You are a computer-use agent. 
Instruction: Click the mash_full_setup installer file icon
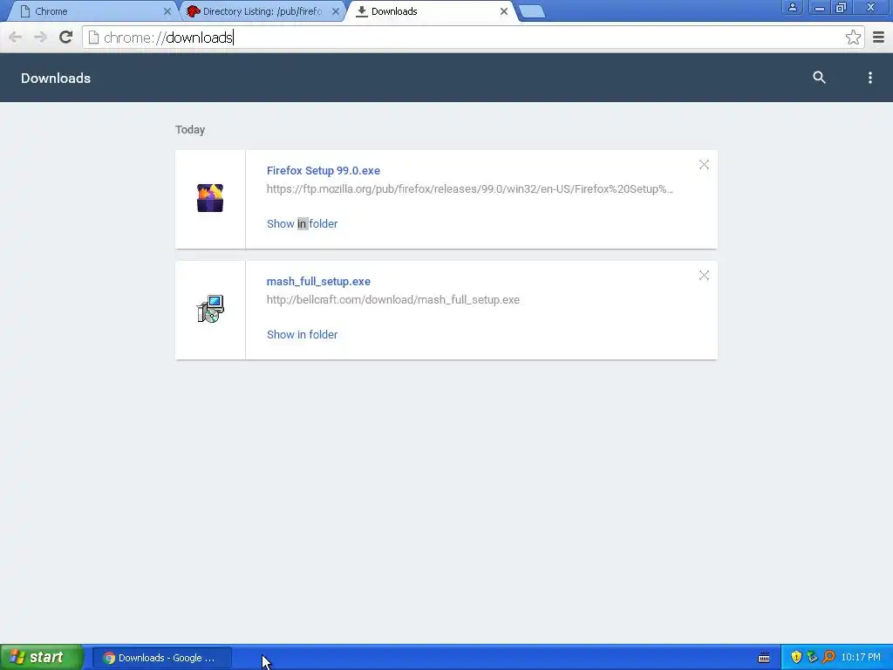[210, 309]
